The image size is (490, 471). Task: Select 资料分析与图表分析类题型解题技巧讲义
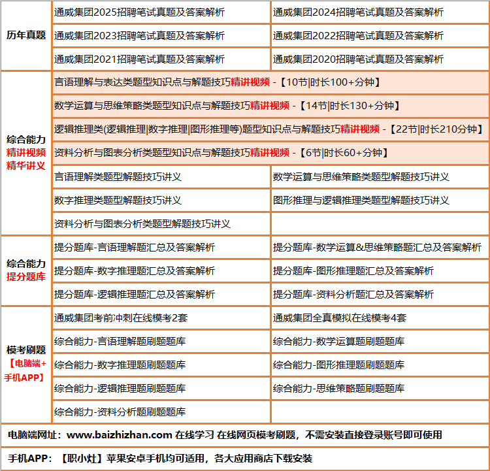161,224
